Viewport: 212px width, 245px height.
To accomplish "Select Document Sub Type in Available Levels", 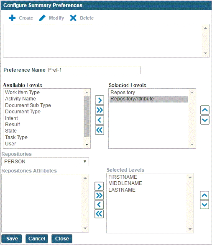I will click(28, 105).
